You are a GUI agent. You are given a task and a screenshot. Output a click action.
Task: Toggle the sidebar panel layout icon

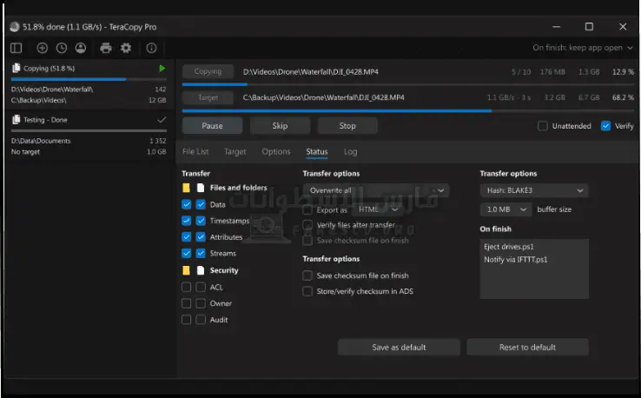coord(16,48)
